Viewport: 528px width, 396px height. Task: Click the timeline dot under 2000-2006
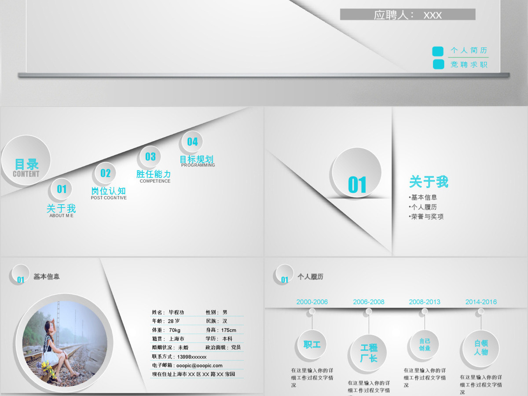tap(312, 312)
